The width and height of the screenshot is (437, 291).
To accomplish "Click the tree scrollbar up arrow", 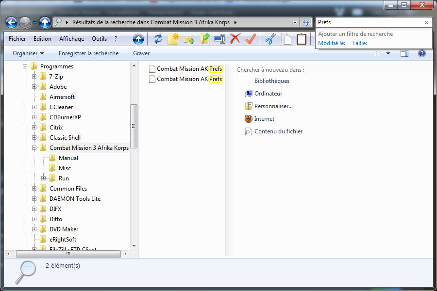I will tap(134, 66).
